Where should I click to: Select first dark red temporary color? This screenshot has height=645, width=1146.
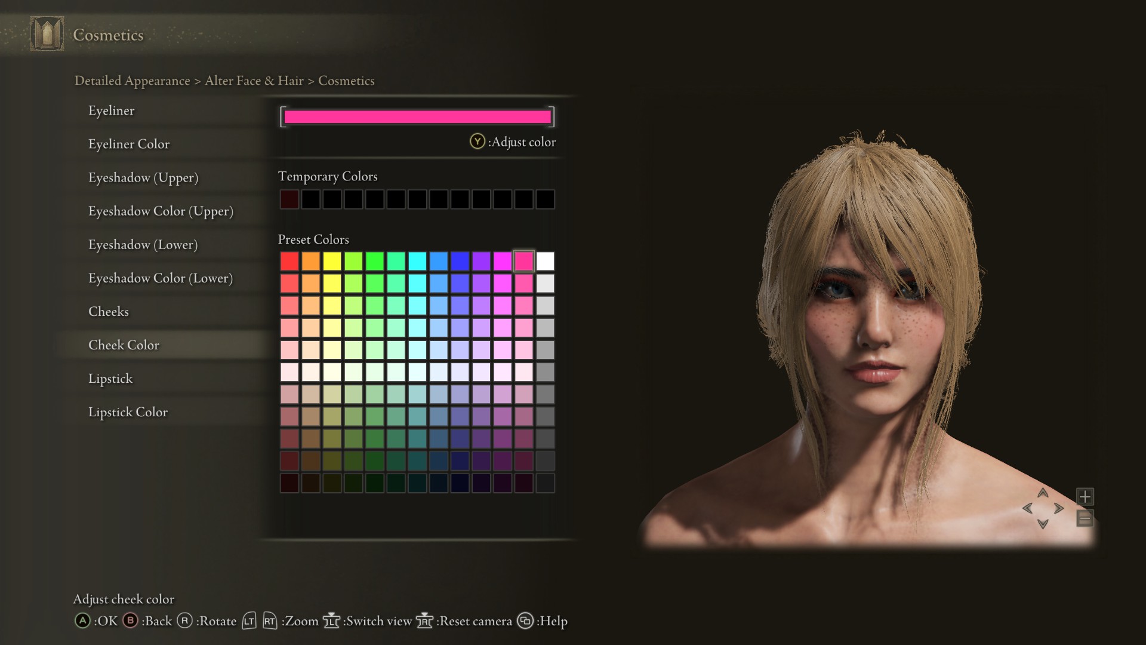click(x=289, y=199)
